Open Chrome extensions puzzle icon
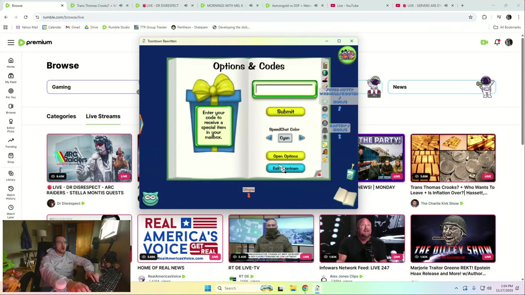525x295 pixels. 484,17
